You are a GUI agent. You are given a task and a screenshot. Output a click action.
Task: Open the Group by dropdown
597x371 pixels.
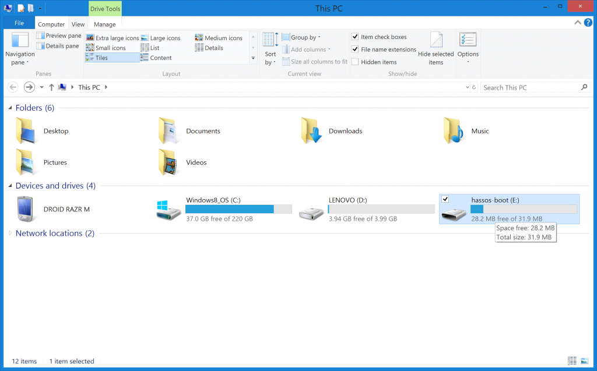coord(301,37)
